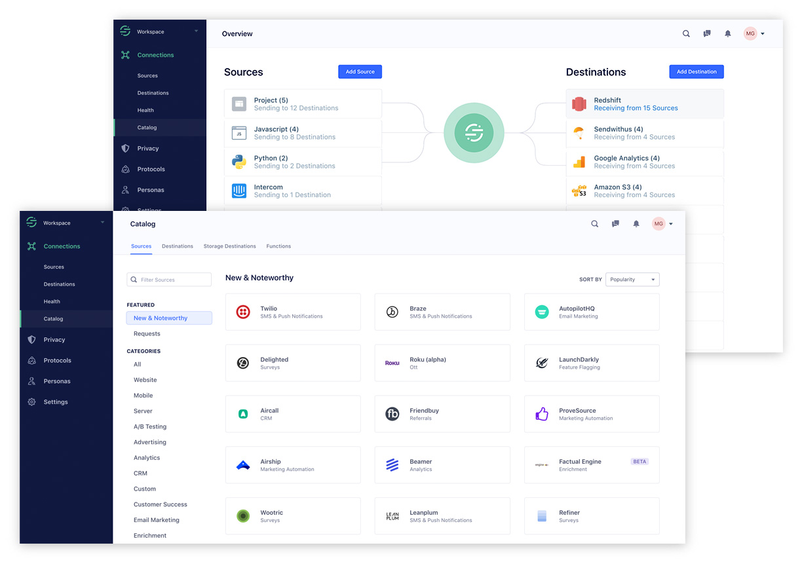Click 'Receiving from 15 Sources' under Redshift
Screen dimensions: 802x562
click(x=636, y=108)
